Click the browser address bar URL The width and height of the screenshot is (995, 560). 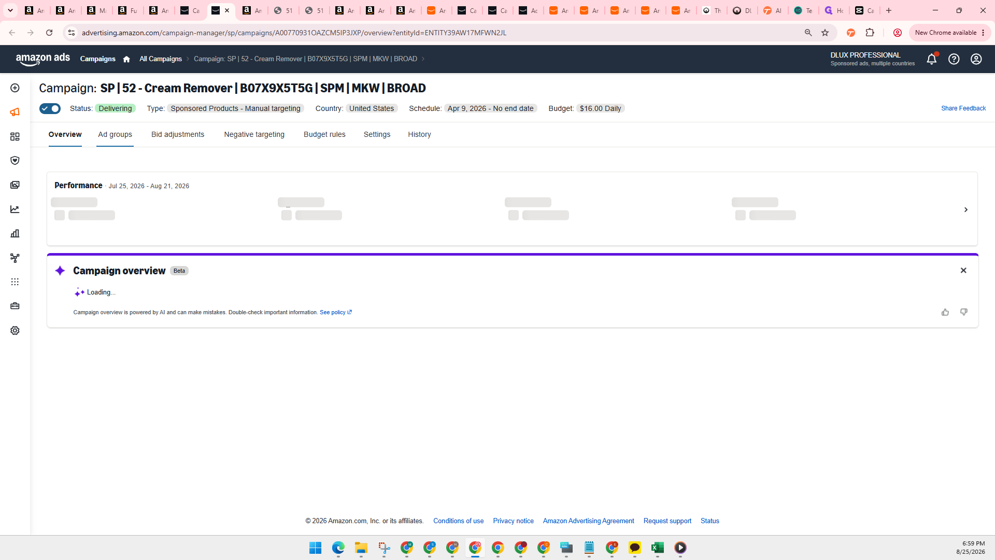pyautogui.click(x=294, y=33)
